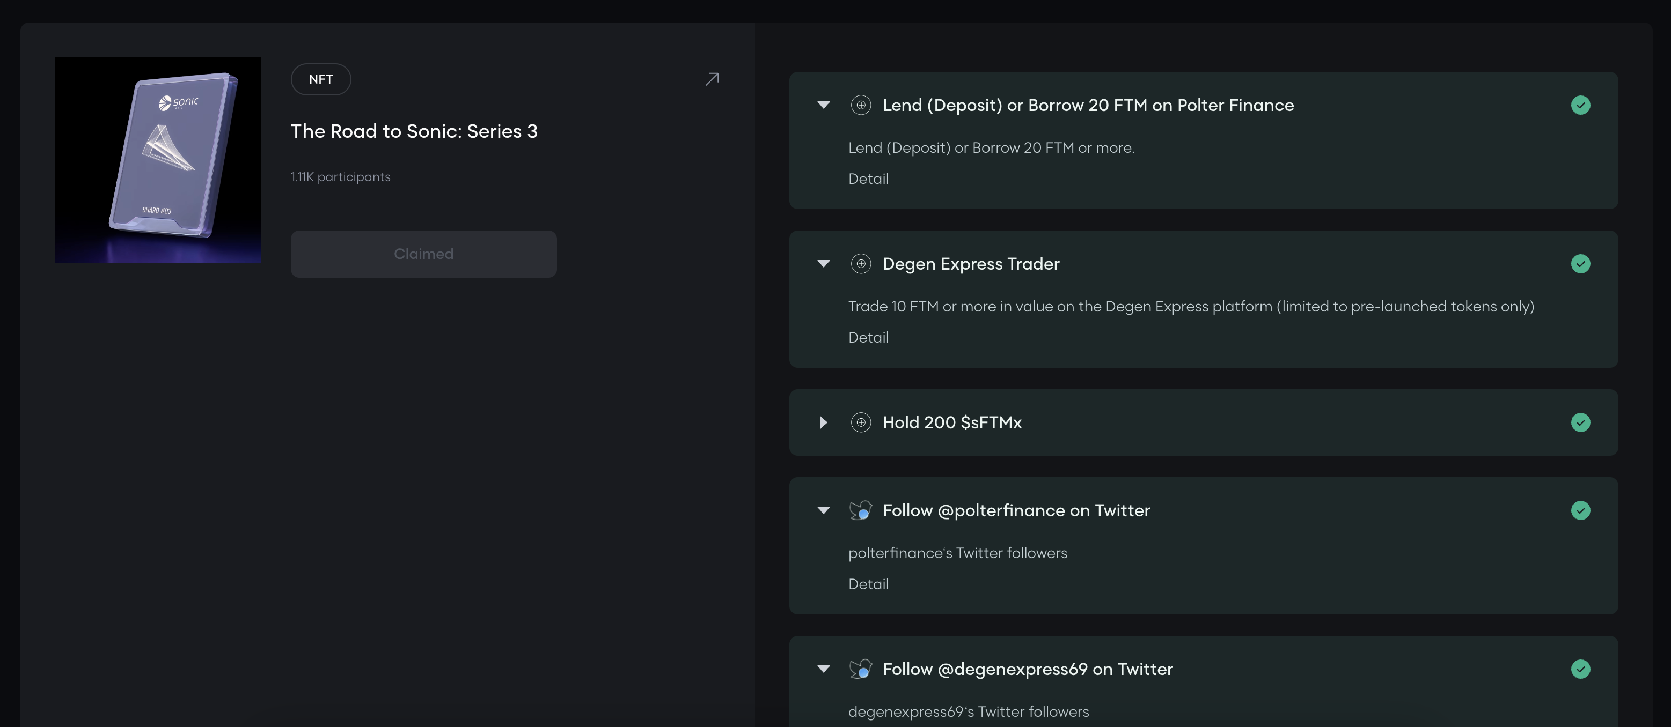The height and width of the screenshot is (727, 1671).
Task: Click green completion check on Lend (Deposit) task
Action: click(x=1580, y=105)
